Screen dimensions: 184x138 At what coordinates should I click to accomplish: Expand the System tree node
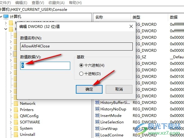11,128
